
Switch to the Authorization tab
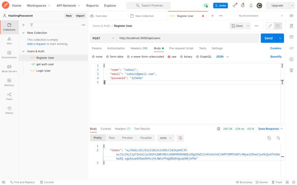pos(116,48)
